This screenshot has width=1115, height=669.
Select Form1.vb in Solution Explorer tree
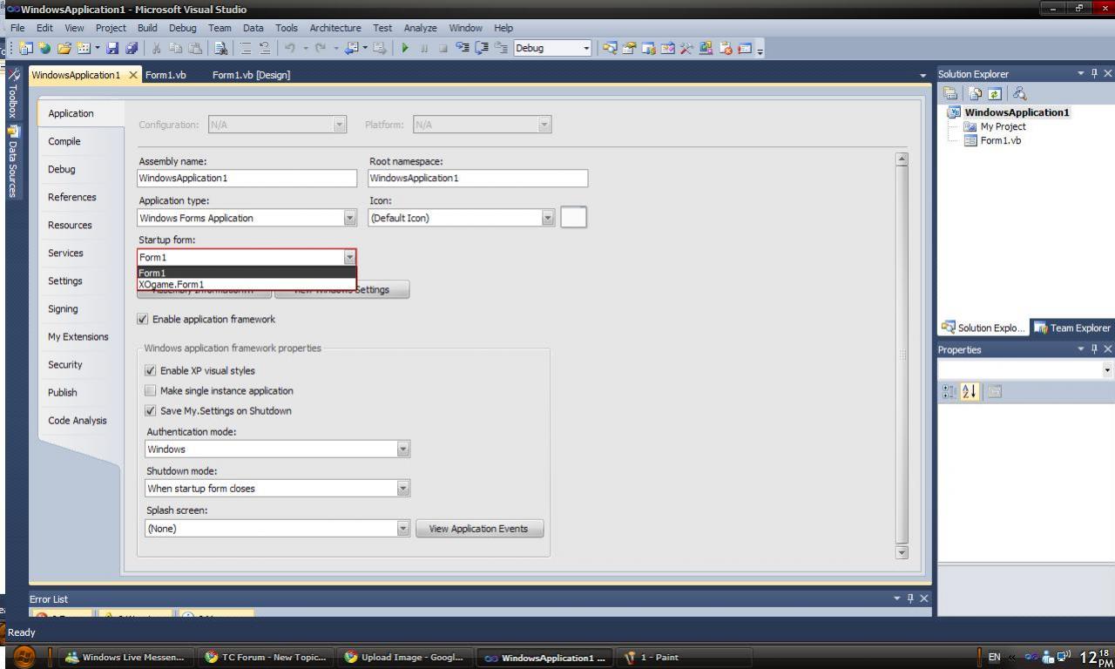[1000, 140]
